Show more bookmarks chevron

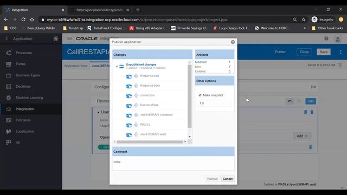(305, 28)
